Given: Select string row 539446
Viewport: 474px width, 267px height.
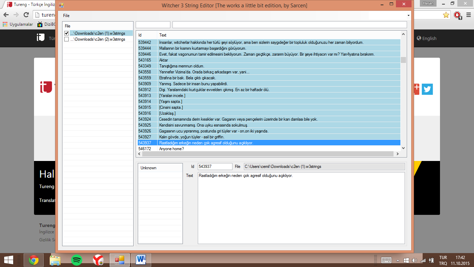Looking at the screenshot, I should click(268, 54).
